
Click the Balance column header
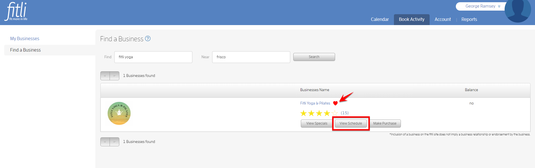pos(471,90)
